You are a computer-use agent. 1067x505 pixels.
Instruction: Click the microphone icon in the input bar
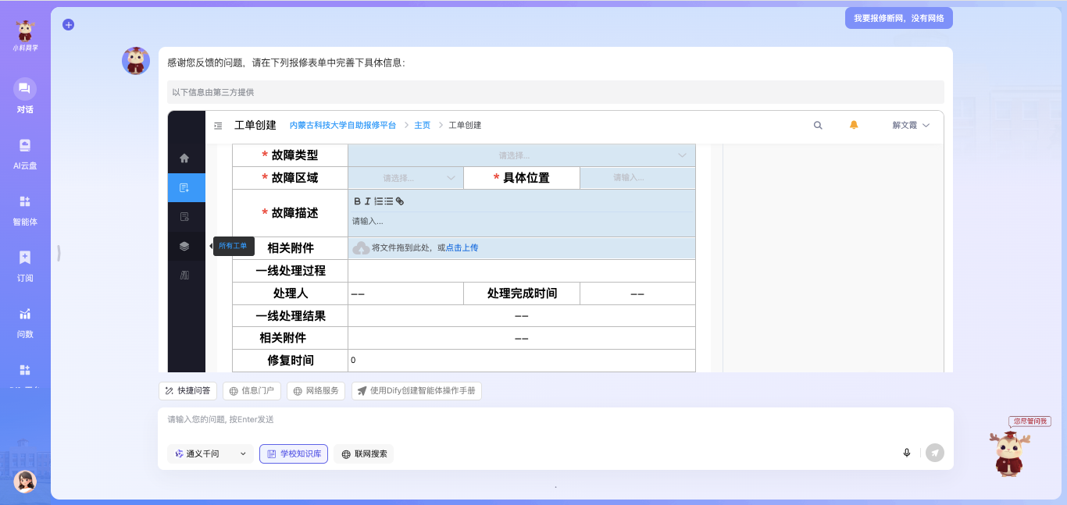pyautogui.click(x=907, y=453)
